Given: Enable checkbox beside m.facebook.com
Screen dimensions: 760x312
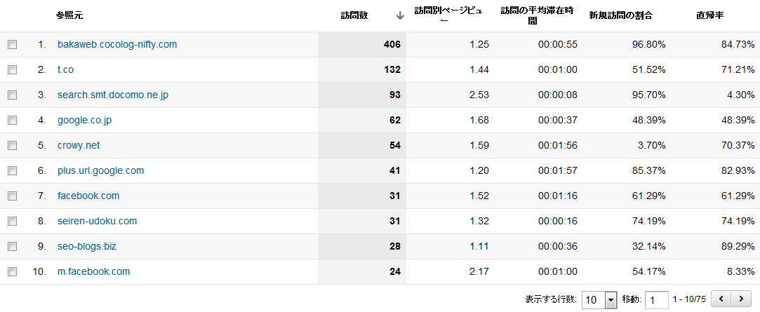Looking at the screenshot, I should click(x=12, y=271).
